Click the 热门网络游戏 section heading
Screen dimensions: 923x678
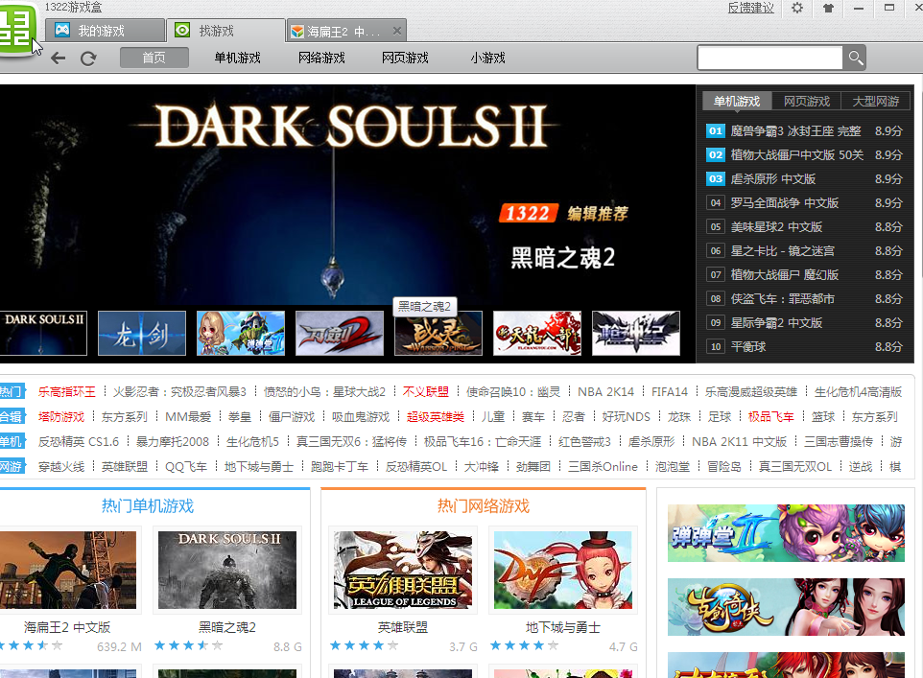484,506
